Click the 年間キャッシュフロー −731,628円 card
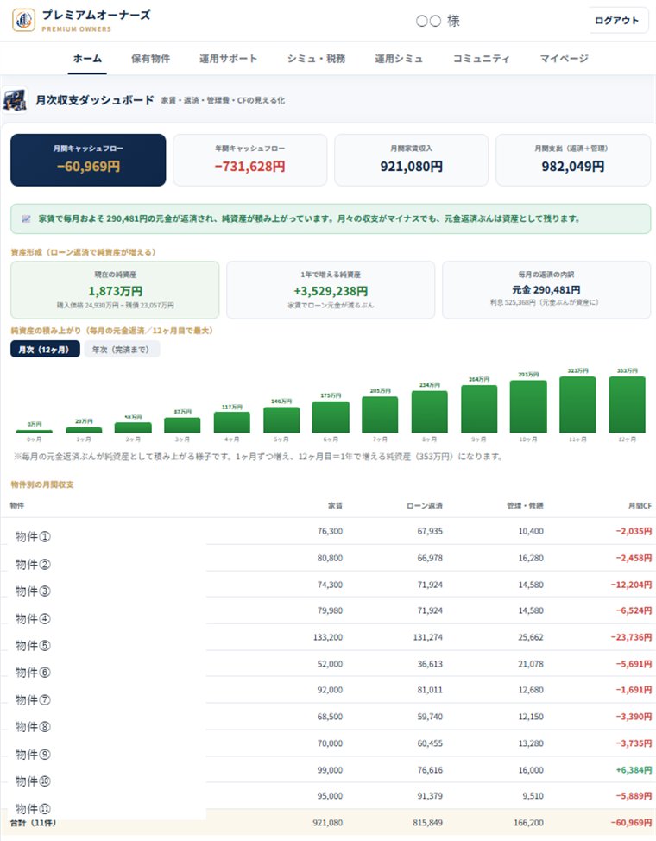 (250, 160)
